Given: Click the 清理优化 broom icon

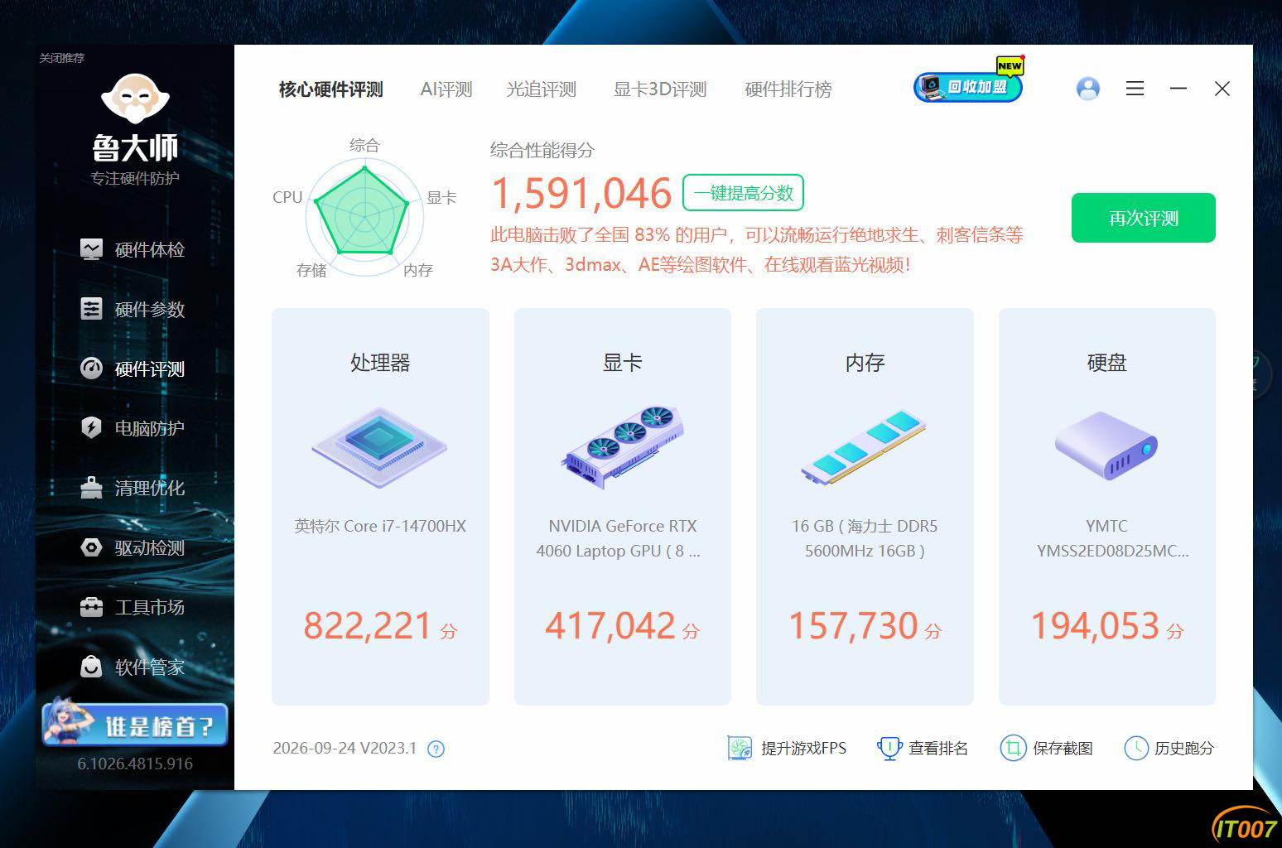Looking at the screenshot, I should [x=91, y=488].
